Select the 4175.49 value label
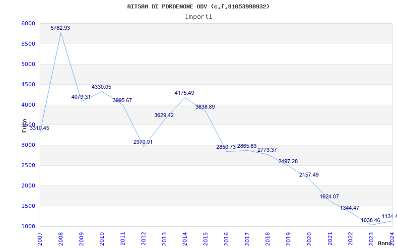This screenshot has height=248, width=397. 184,93
